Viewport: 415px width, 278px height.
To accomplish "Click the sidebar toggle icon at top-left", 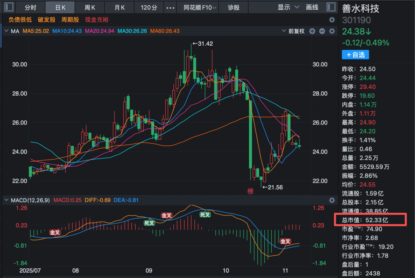I will pyautogui.click(x=8, y=7).
